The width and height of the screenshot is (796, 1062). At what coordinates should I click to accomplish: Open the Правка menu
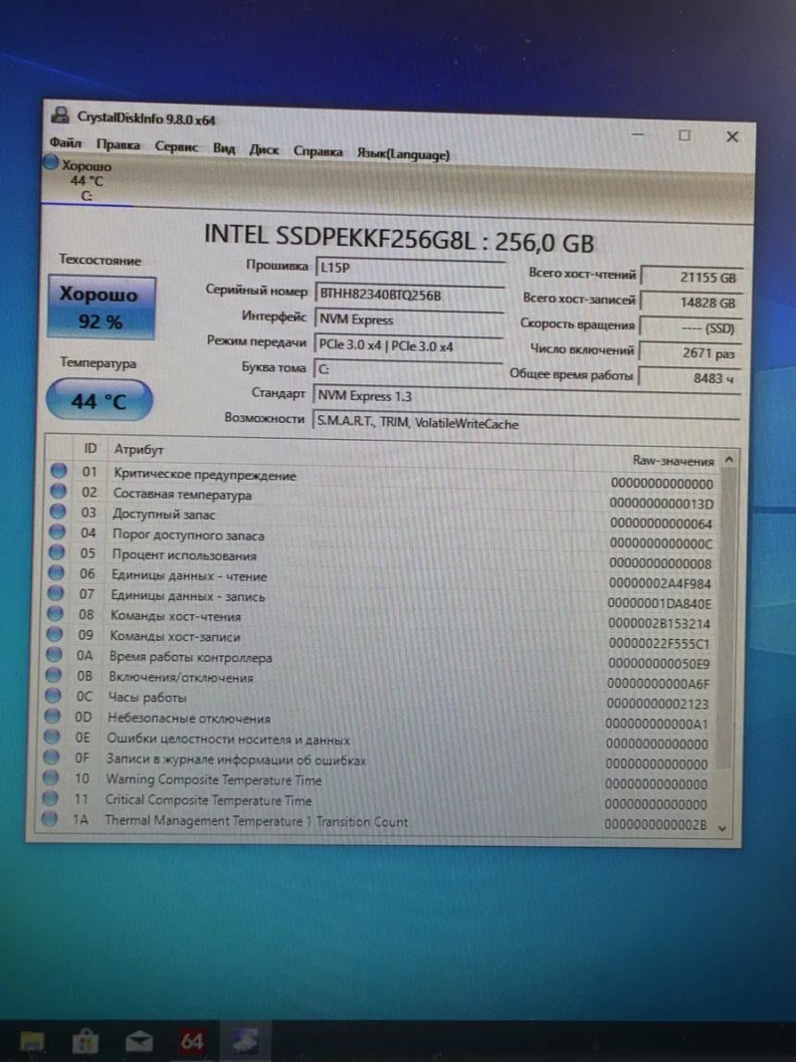pos(117,145)
